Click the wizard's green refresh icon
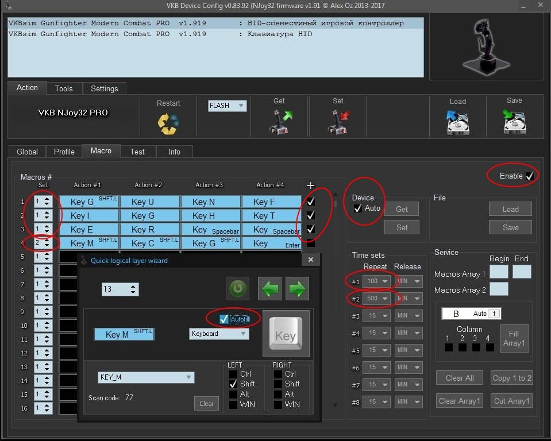The height and width of the screenshot is (441, 551). (238, 289)
